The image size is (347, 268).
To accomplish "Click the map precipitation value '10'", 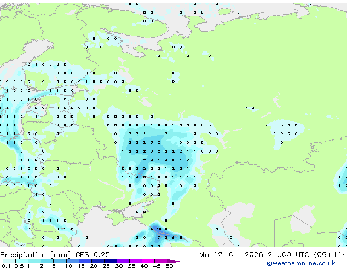I will click(159, 229).
